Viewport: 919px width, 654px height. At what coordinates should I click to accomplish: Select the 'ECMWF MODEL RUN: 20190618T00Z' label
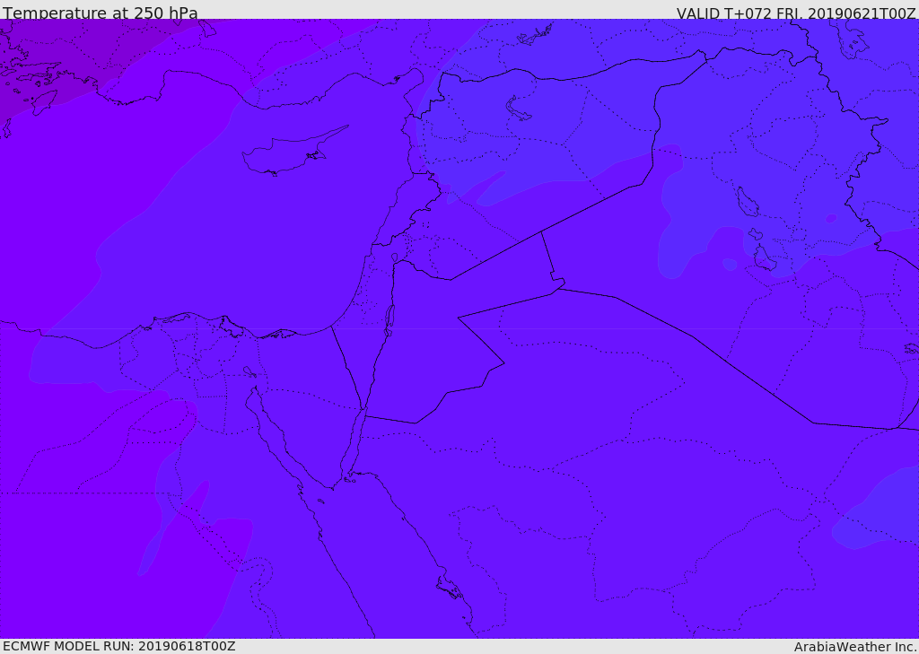[119, 646]
